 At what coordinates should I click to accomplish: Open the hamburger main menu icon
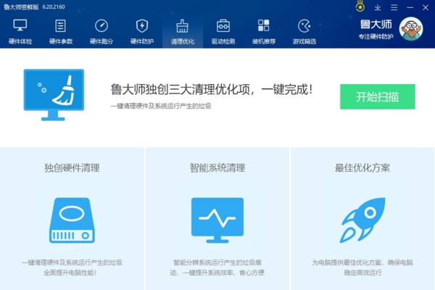394,7
